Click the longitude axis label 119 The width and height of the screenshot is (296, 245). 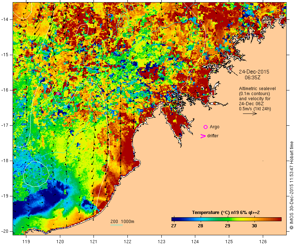point(26,241)
